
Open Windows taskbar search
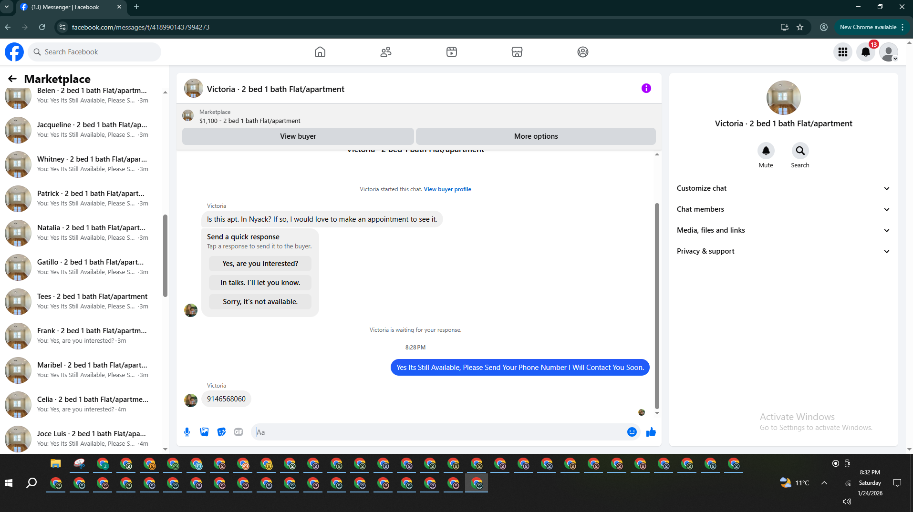pos(31,483)
